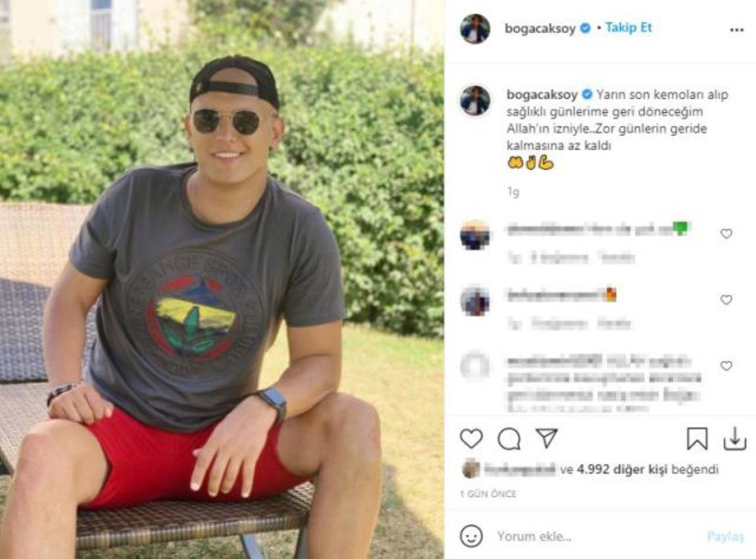The width and height of the screenshot is (756, 559).
Task: Click the caption author's profile picture
Action: coord(475,101)
